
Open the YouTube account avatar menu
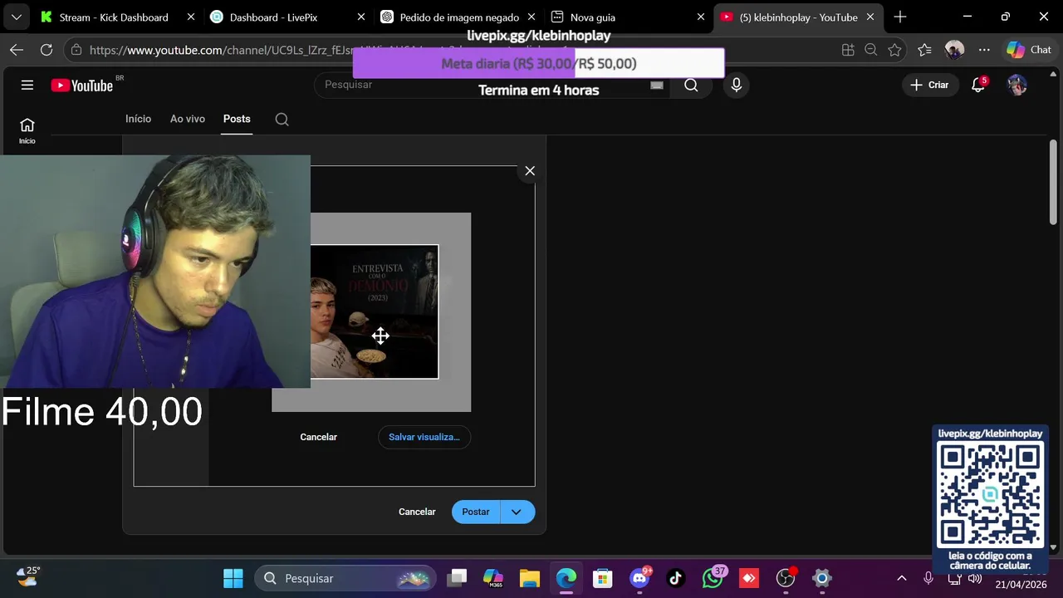click(x=1017, y=85)
